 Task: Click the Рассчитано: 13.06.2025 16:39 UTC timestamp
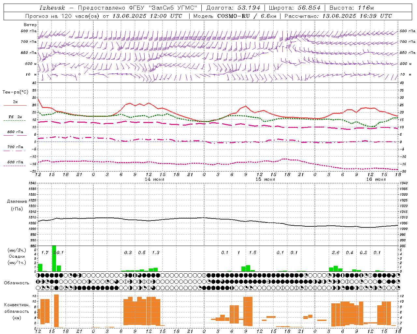tap(338, 16)
